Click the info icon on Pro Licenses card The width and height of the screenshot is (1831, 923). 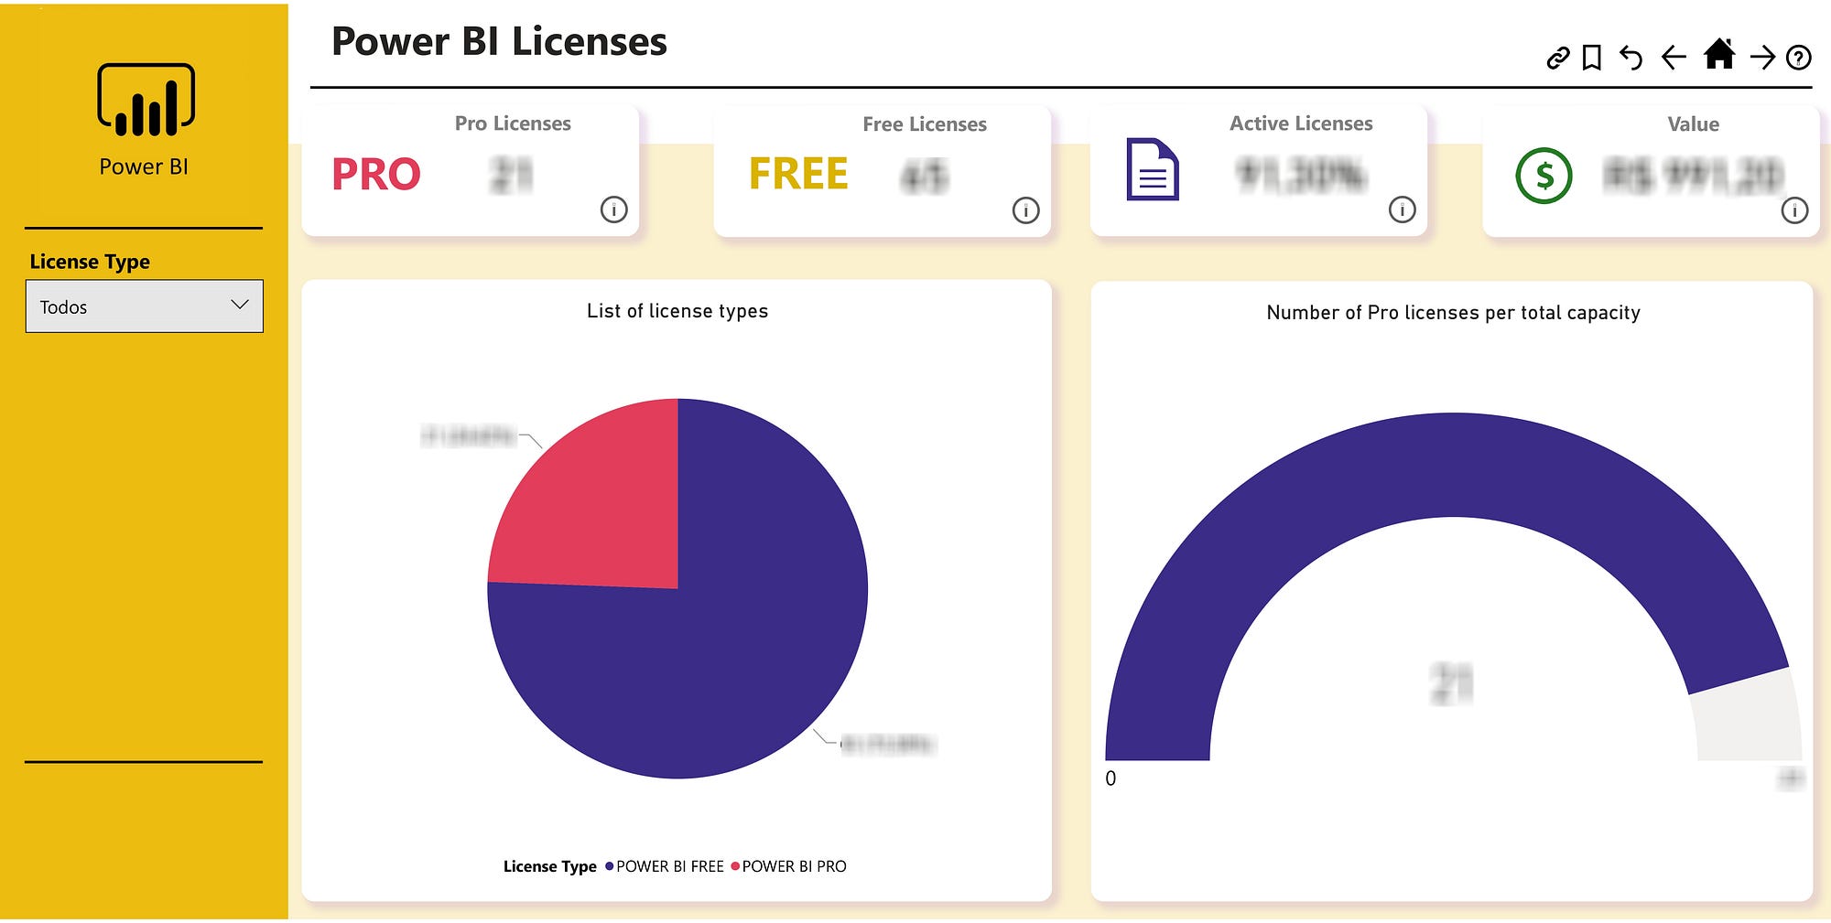(x=613, y=209)
